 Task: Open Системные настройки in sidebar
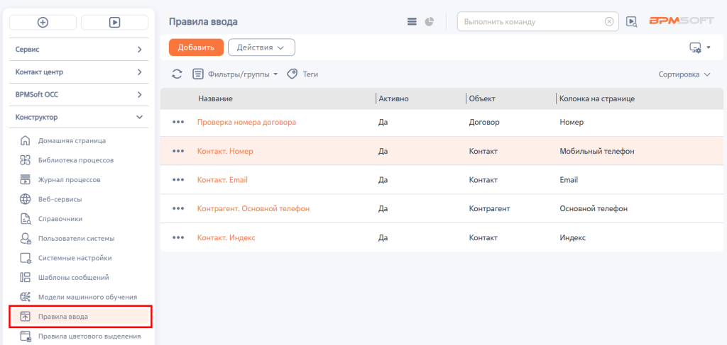75,258
